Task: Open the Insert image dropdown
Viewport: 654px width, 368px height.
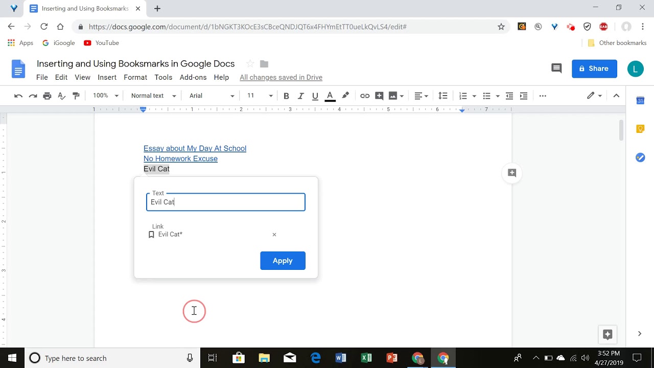Action: coord(402,96)
